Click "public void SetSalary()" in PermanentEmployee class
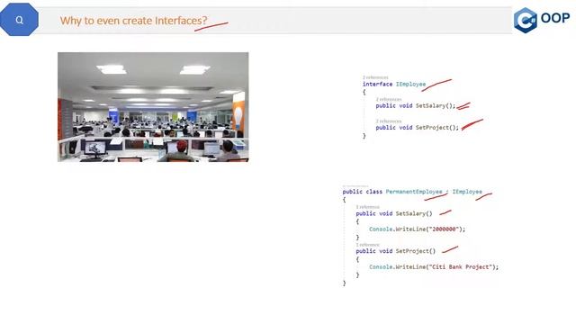The width and height of the screenshot is (576, 324). click(394, 213)
